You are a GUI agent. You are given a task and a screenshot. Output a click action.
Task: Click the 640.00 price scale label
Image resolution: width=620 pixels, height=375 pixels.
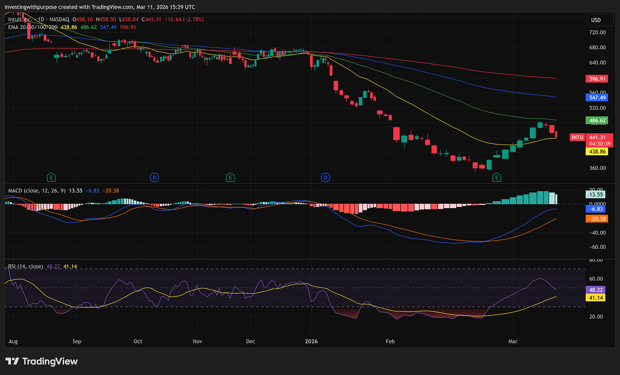[597, 63]
